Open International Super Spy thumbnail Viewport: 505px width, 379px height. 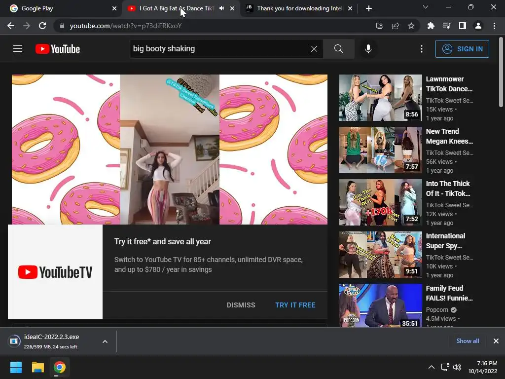pos(380,255)
